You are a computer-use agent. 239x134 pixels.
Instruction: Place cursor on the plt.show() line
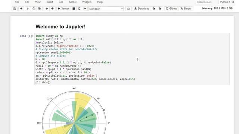click(x=43, y=82)
